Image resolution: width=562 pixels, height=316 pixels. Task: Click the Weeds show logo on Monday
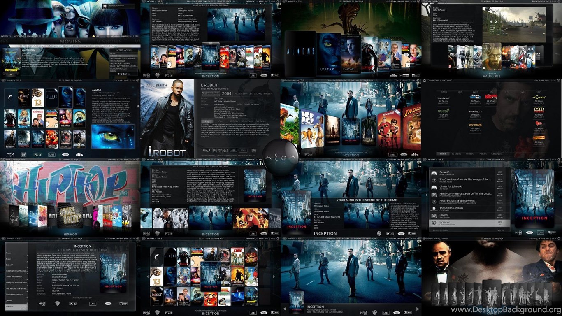[444, 110]
